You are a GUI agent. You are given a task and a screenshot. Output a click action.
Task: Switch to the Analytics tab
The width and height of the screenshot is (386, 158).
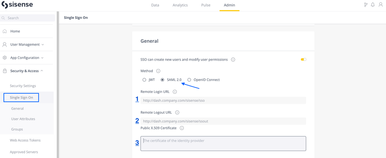coord(180,5)
